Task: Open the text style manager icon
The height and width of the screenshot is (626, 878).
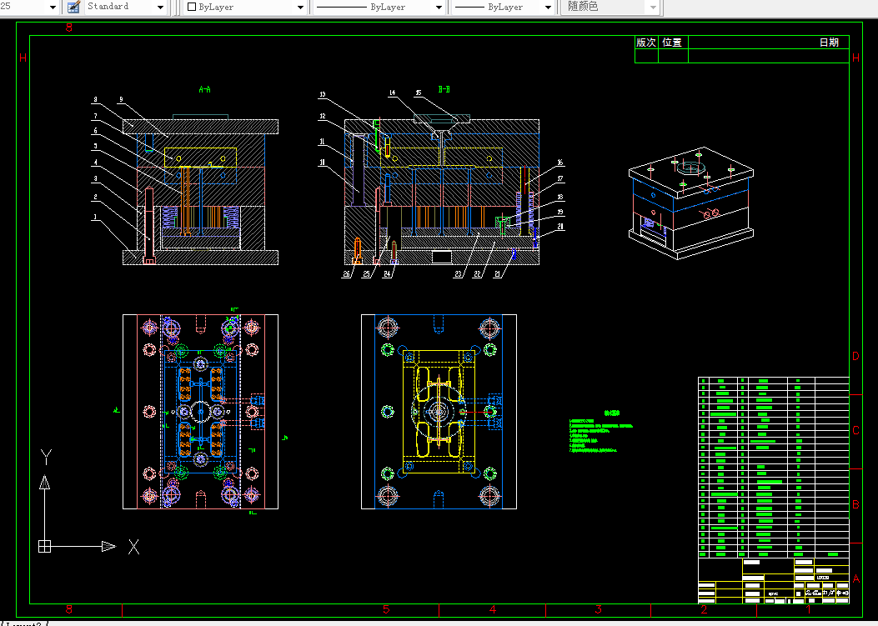Action: click(x=74, y=8)
